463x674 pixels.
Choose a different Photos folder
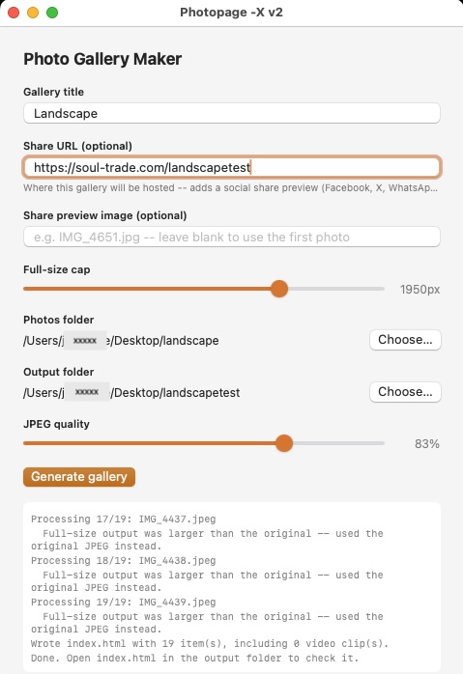(405, 340)
